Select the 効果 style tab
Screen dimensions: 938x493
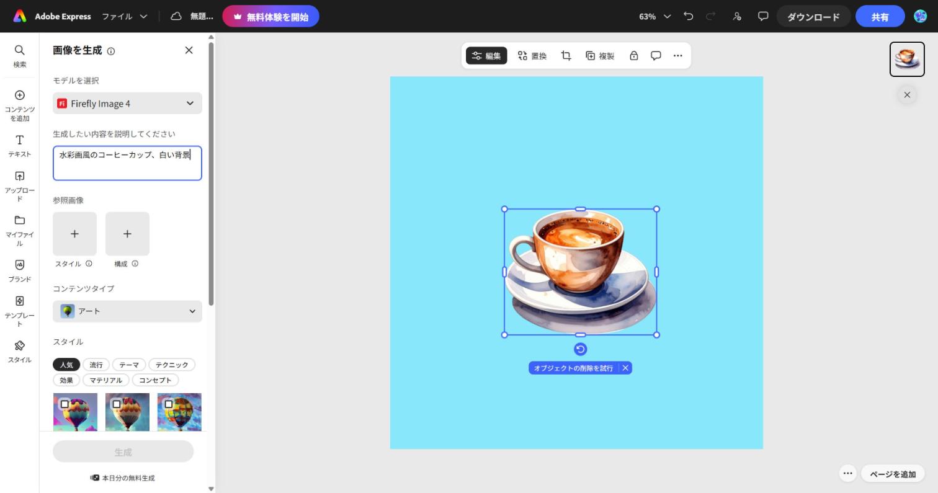pos(66,380)
